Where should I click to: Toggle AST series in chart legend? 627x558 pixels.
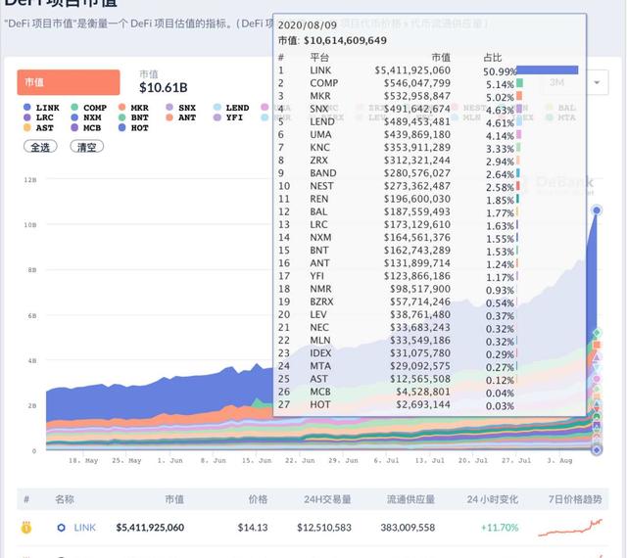coord(39,128)
